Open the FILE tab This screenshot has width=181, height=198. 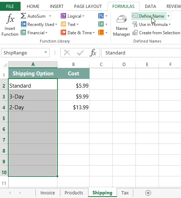coord(10,6)
